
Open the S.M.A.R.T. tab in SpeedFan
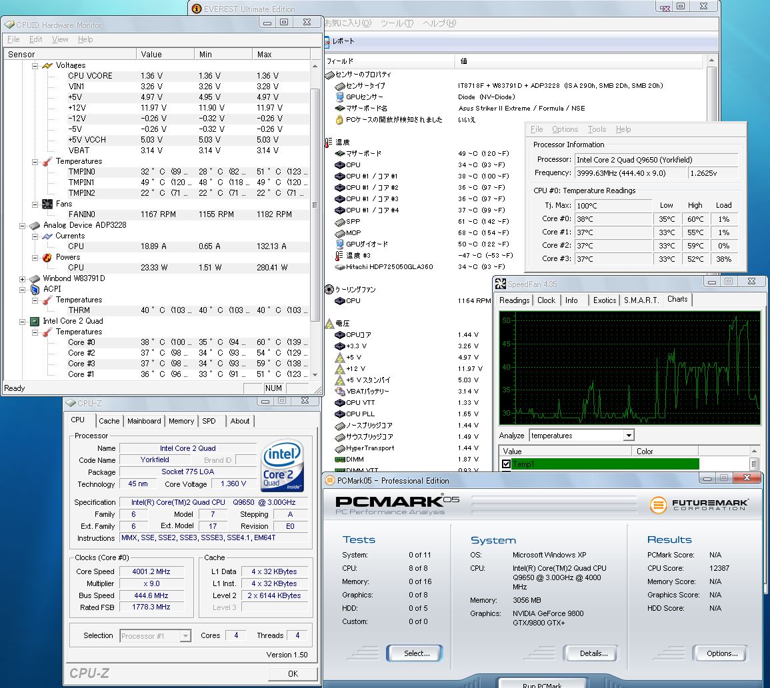(x=641, y=300)
